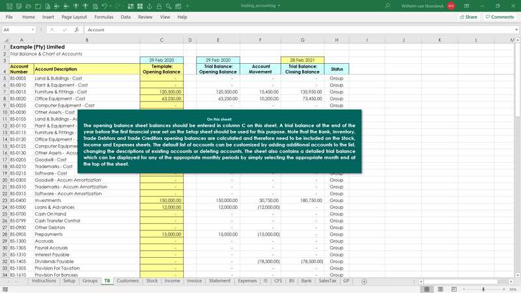
Task: Open the Data ribbon tab
Action: pyautogui.click(x=126, y=17)
